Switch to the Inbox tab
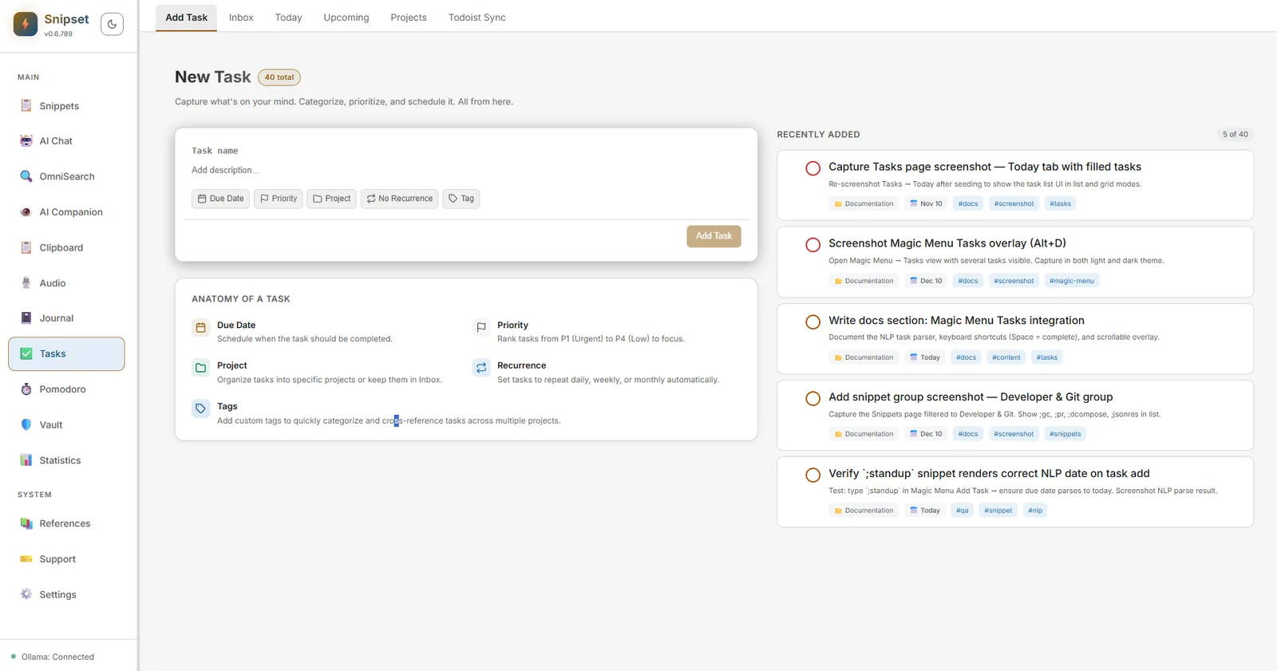 (241, 18)
